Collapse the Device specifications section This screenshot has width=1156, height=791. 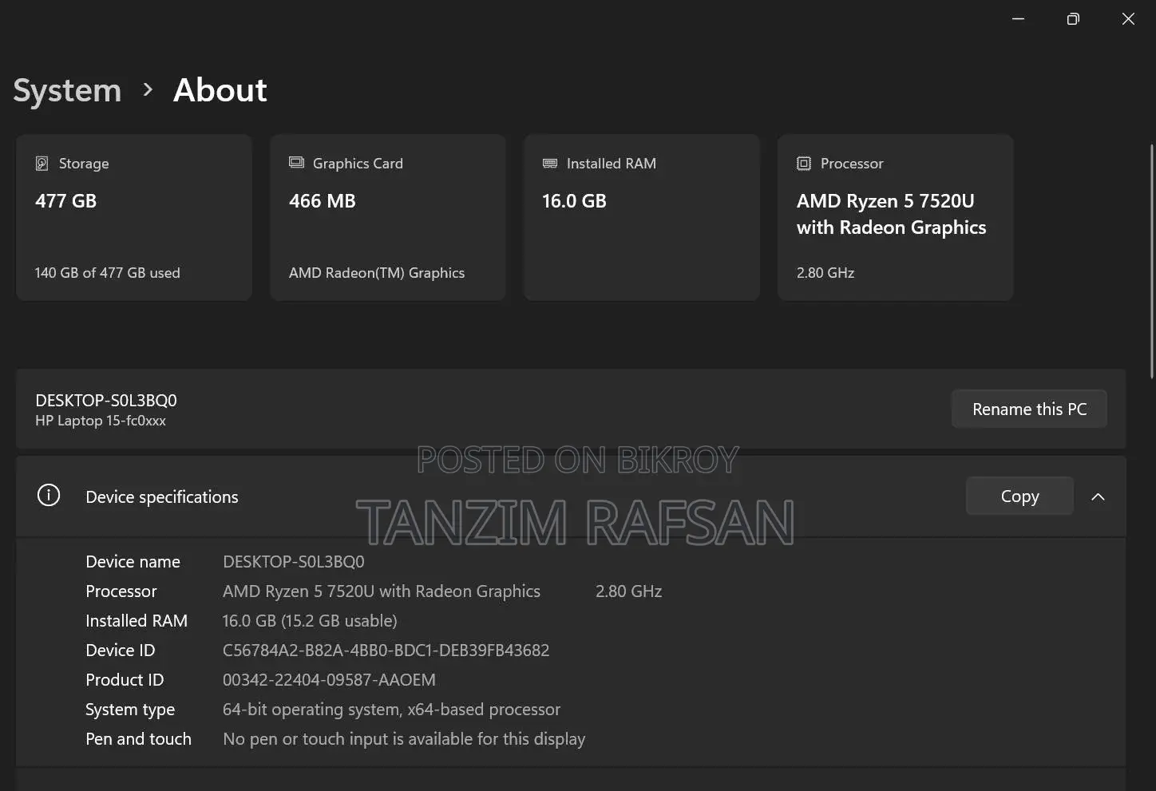point(1099,496)
